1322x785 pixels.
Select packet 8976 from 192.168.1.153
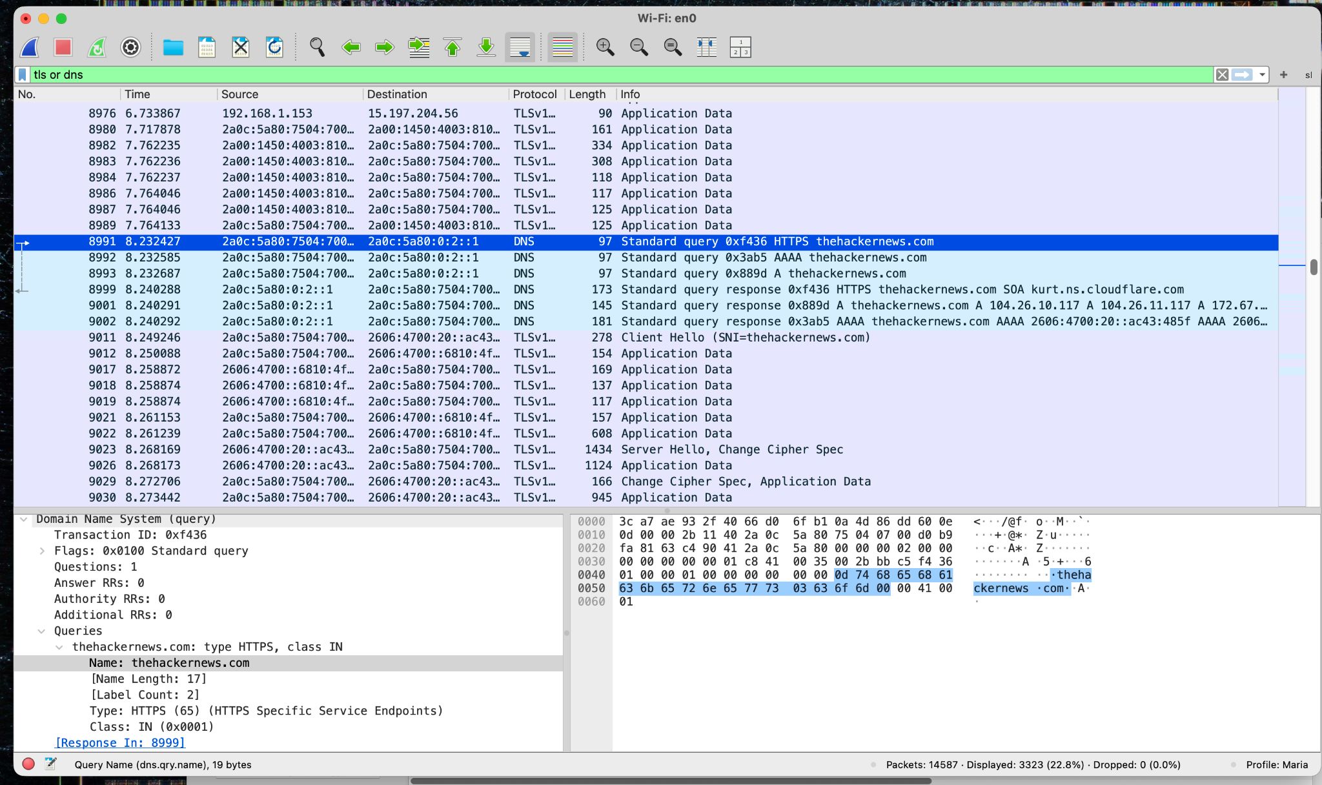646,114
